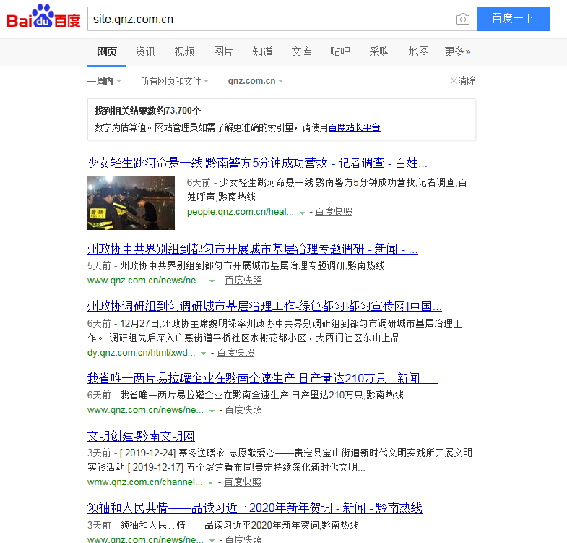Image resolution: width=567 pixels, height=543 pixels.
Task: Click the dy.qnz.com.cn/html/xwd... URL
Action: pos(141,353)
